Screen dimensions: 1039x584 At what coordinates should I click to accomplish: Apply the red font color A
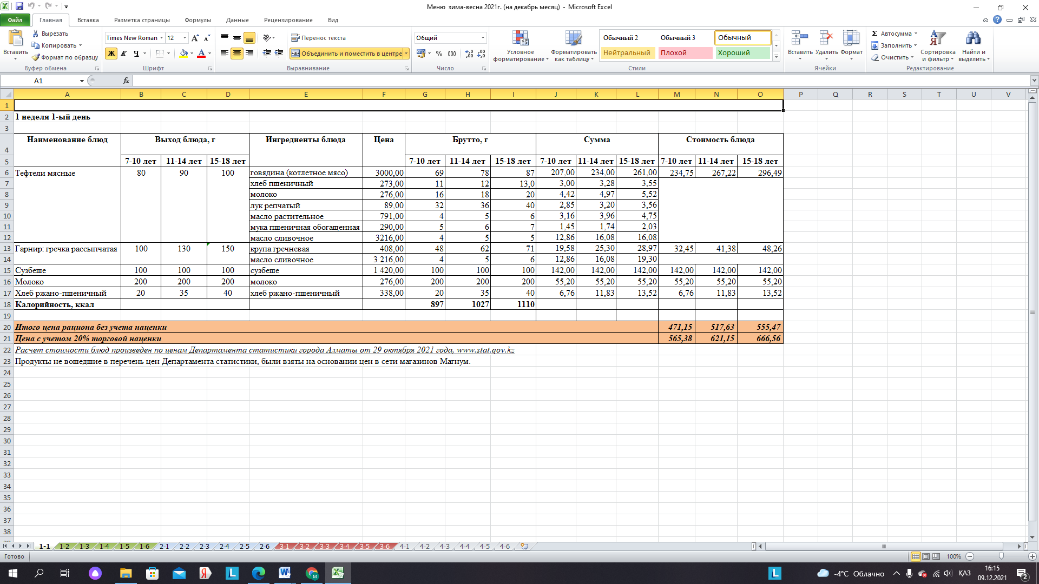pos(201,54)
